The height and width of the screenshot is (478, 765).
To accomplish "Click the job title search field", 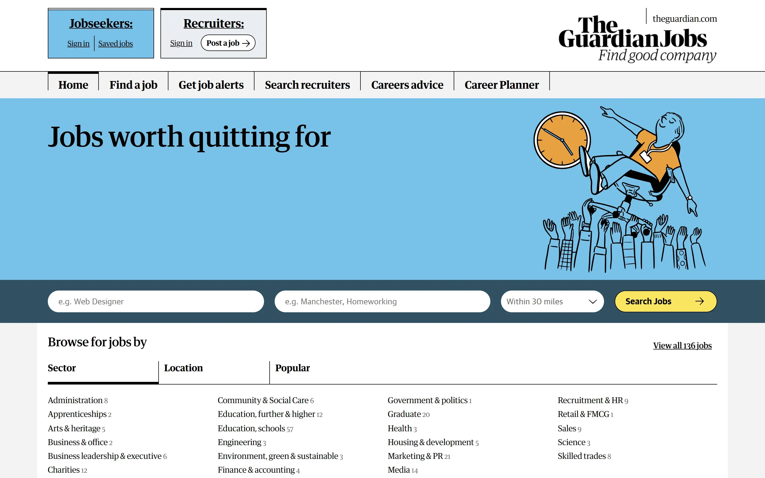I will (156, 301).
